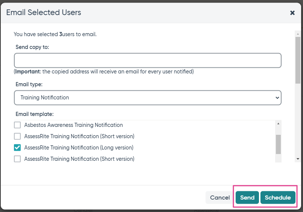Click template list scroll up arrow
This screenshot has height=212, width=303.
[278, 124]
